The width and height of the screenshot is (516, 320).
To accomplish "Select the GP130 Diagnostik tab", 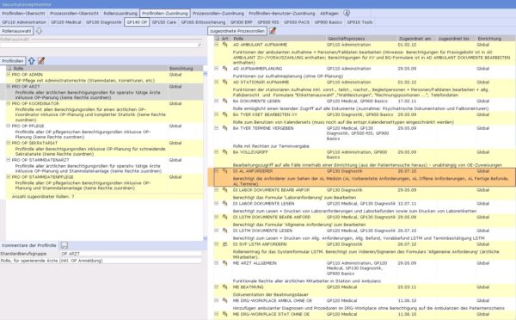I will [x=104, y=22].
